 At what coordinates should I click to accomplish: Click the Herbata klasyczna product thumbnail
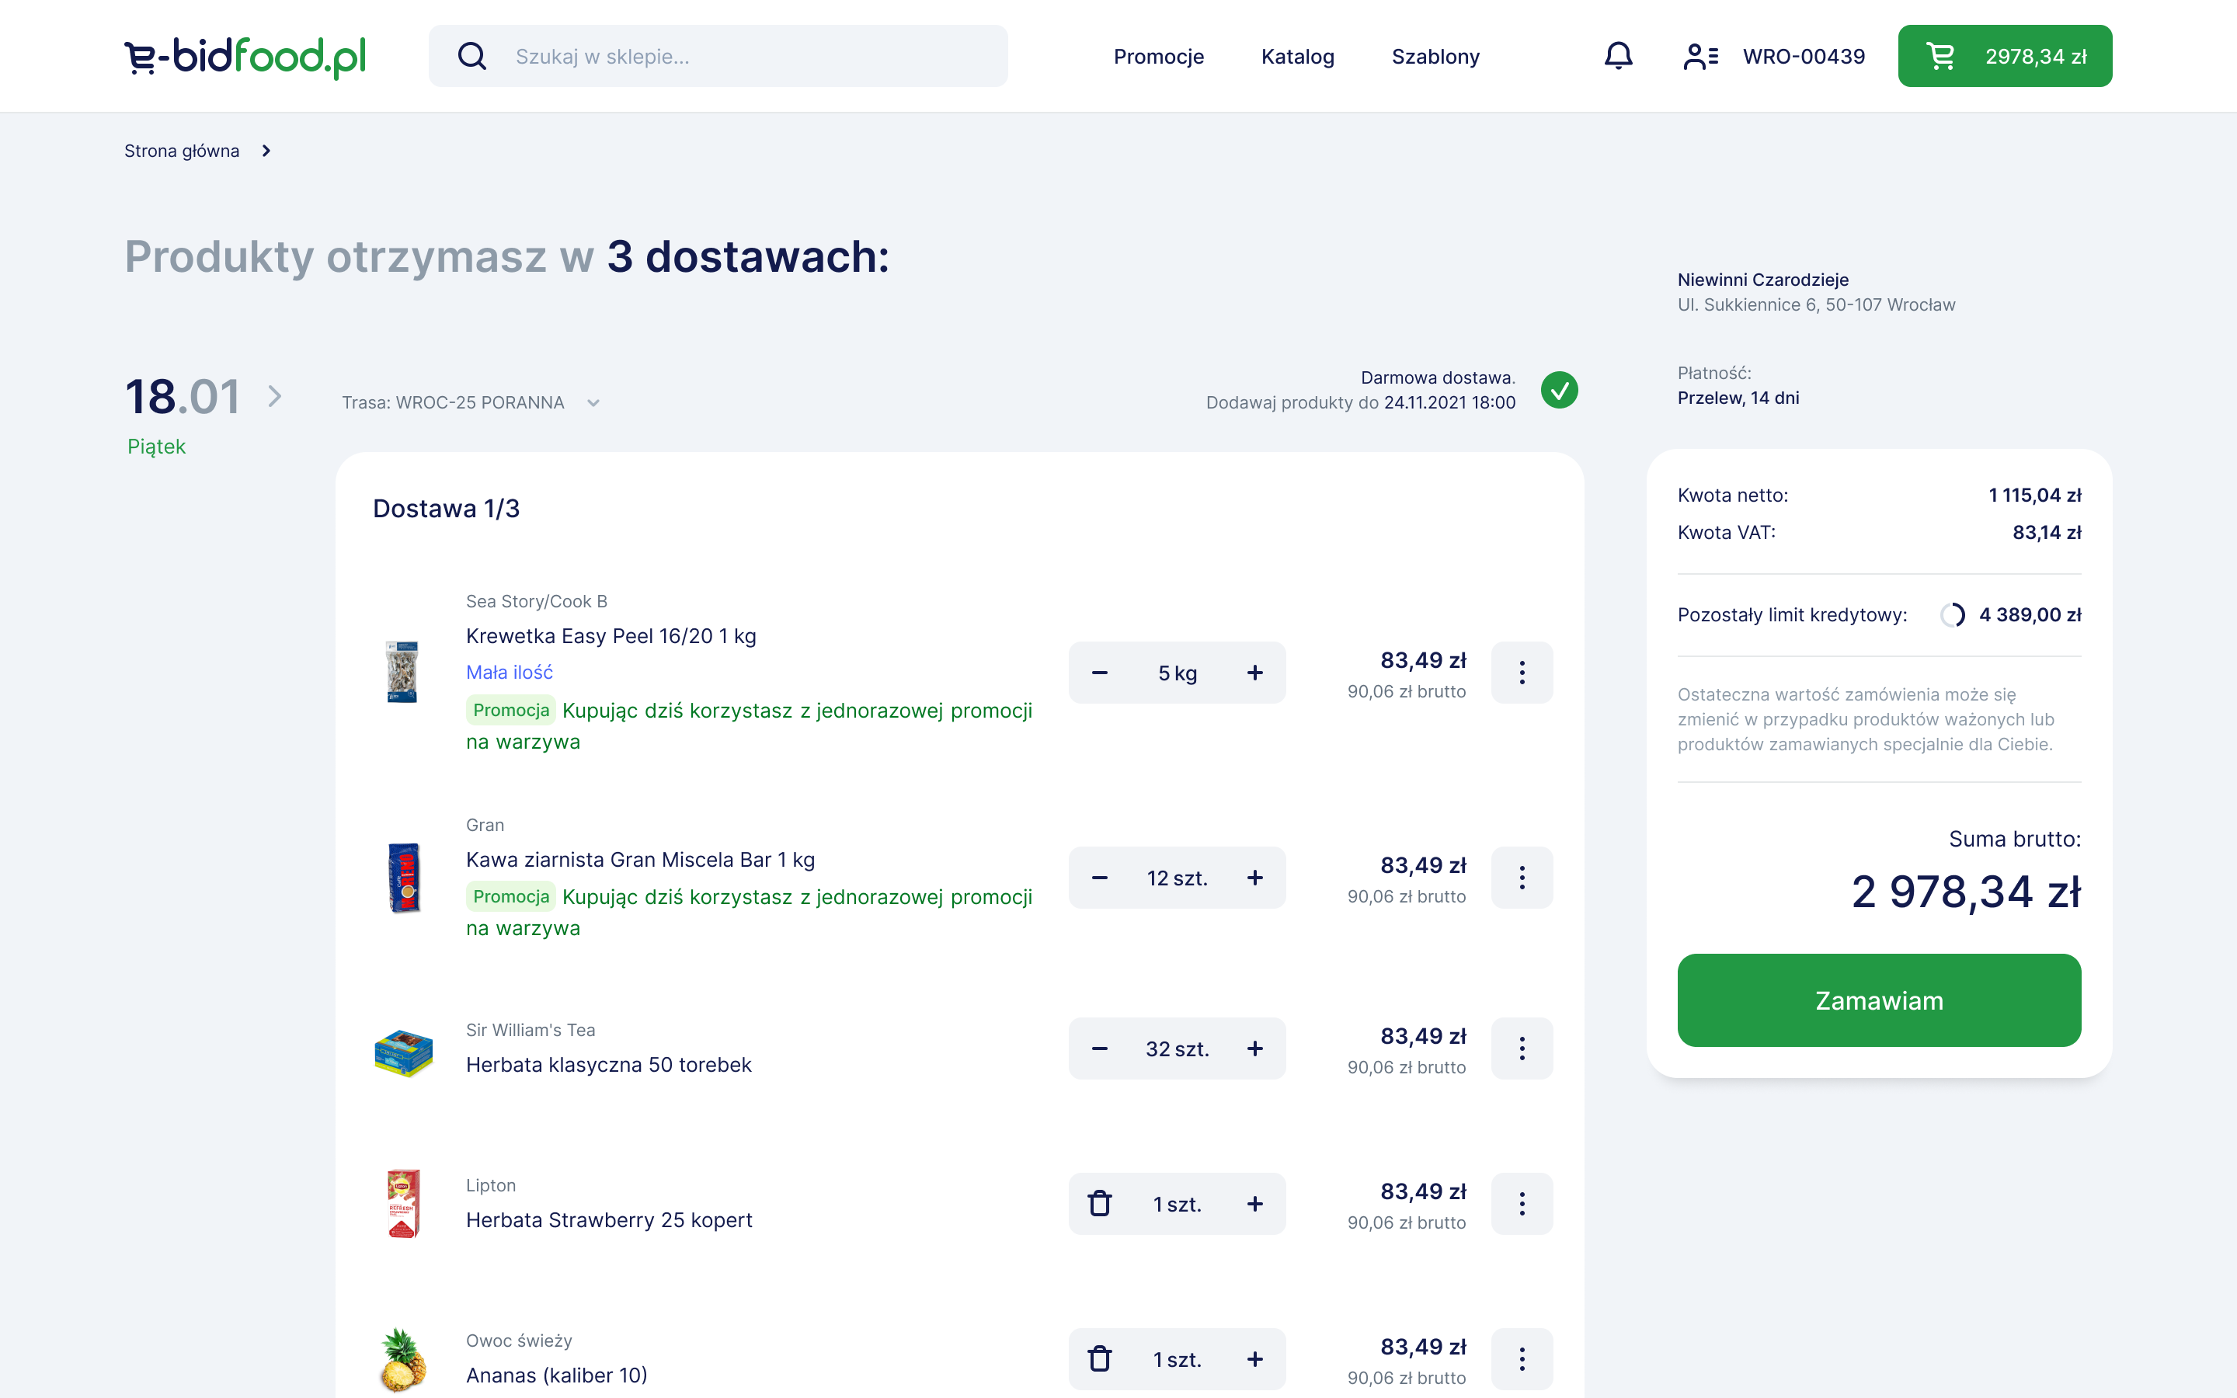point(403,1053)
